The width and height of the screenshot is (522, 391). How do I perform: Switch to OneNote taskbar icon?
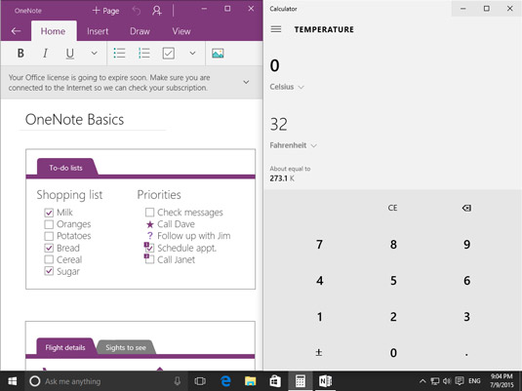pos(325,381)
